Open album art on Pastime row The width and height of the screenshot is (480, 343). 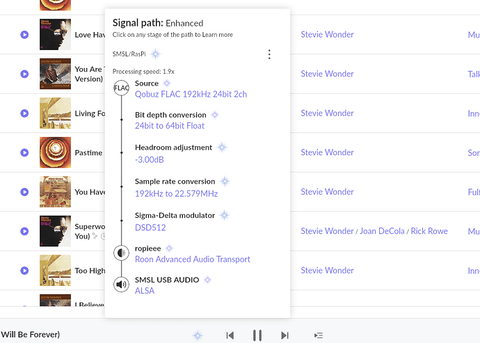click(x=55, y=152)
